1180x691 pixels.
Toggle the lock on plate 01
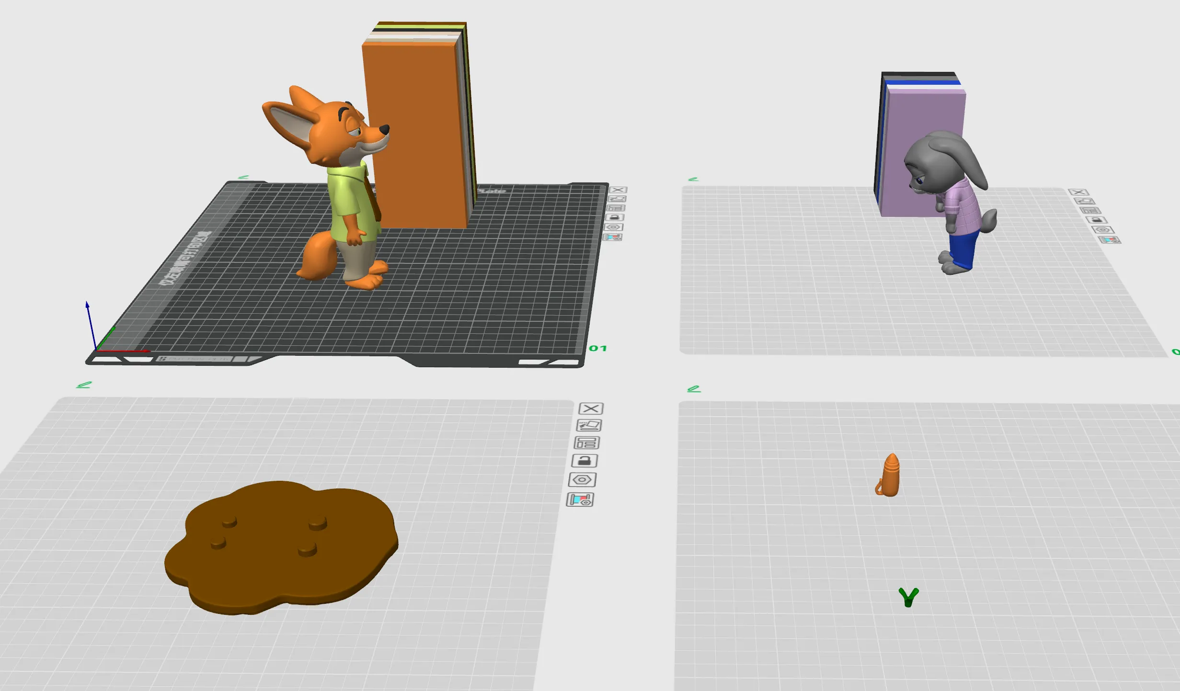tap(615, 217)
